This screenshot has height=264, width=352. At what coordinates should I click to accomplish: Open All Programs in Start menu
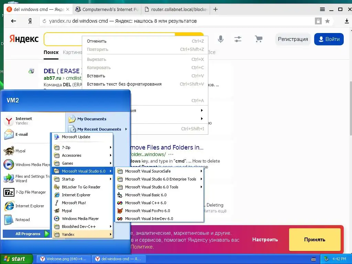pos(26,234)
